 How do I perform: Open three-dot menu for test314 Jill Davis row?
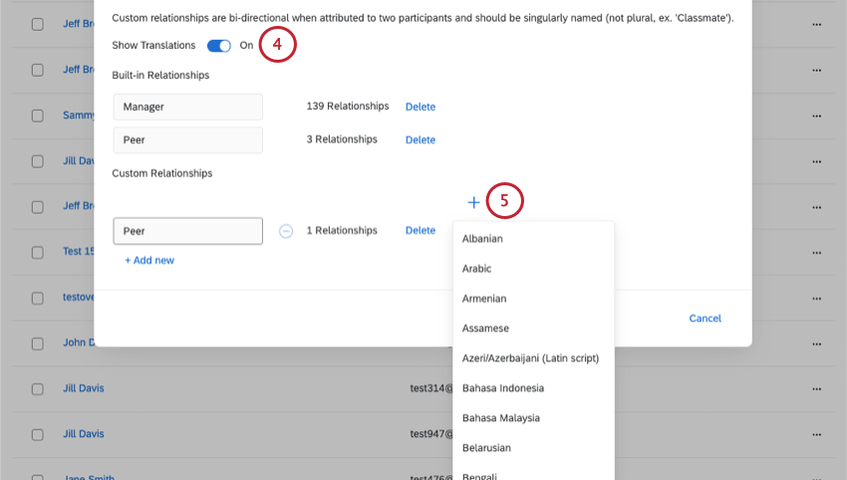point(817,388)
